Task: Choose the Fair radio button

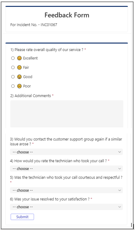Action: pyautogui.click(x=13, y=68)
